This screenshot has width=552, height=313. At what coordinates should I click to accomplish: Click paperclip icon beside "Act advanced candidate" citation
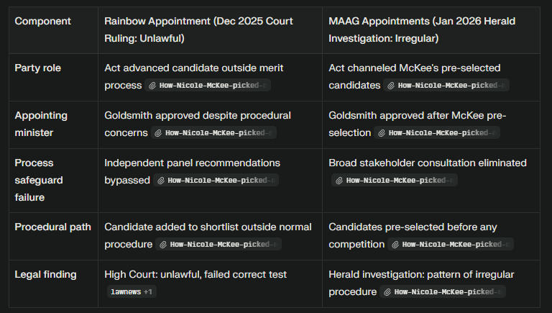pos(153,86)
